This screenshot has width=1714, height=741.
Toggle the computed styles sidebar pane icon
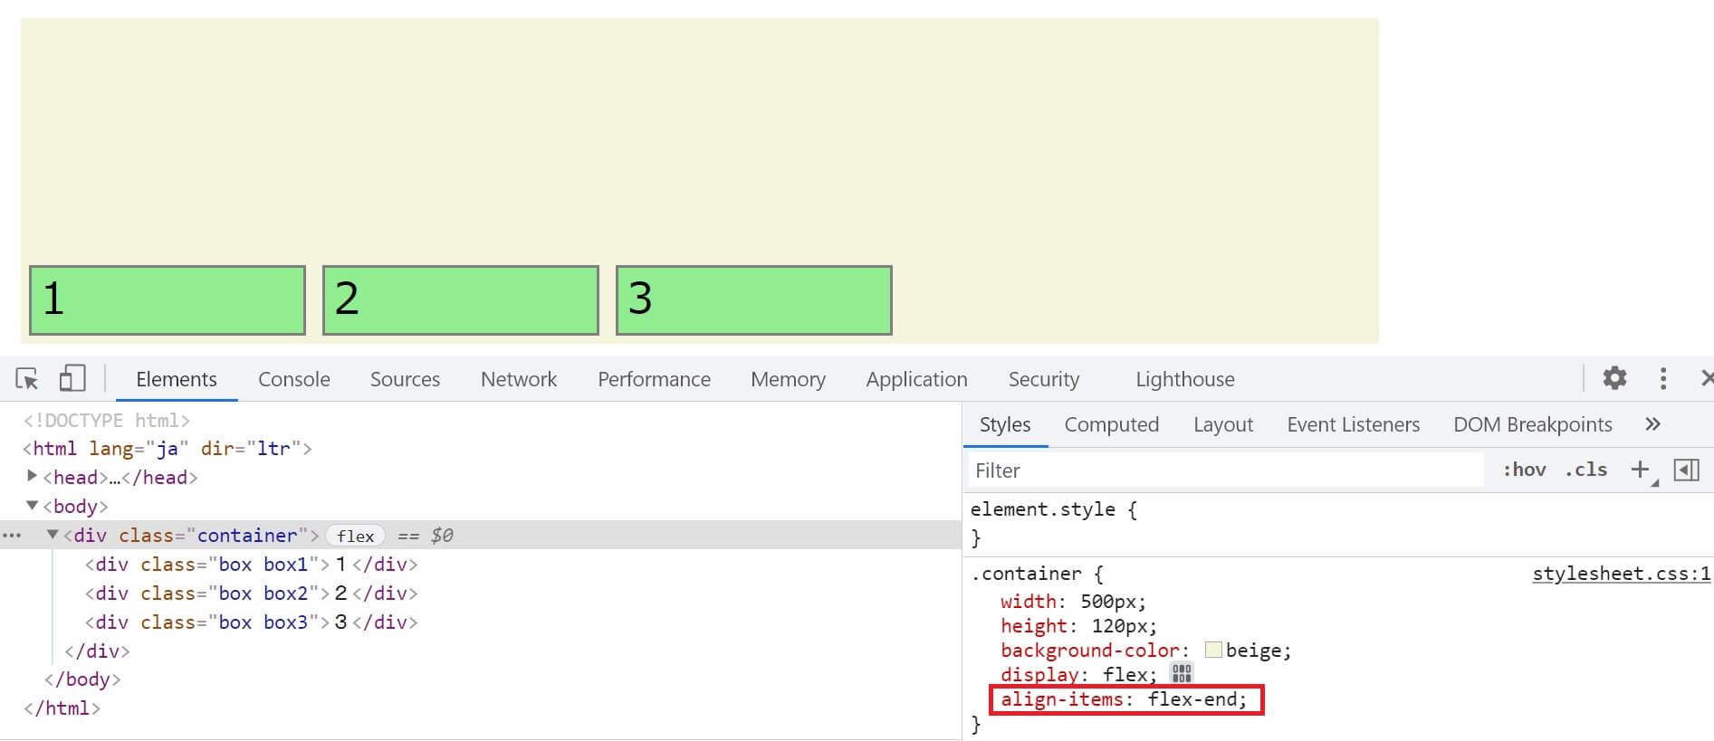point(1686,470)
